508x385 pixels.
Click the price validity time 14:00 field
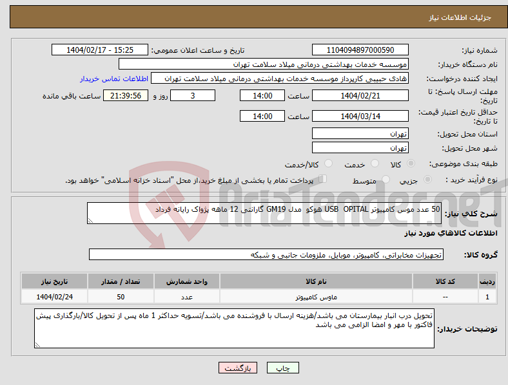click(x=262, y=116)
